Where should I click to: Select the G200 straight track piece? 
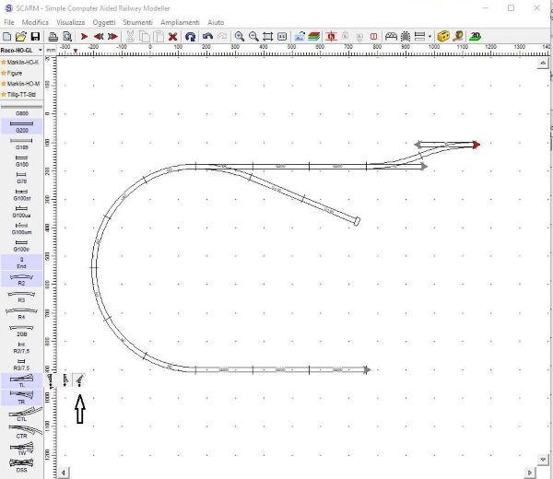point(21,126)
